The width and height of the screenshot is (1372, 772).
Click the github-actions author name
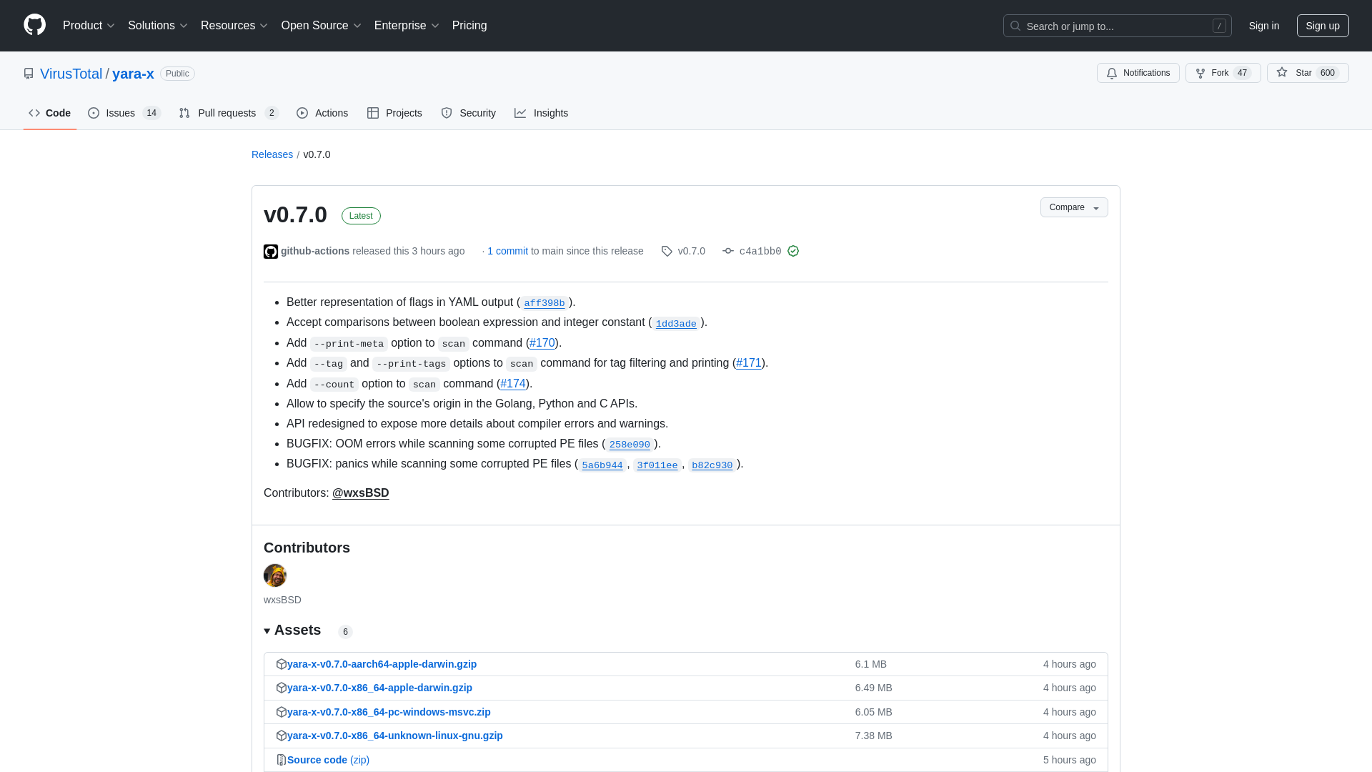(x=315, y=251)
